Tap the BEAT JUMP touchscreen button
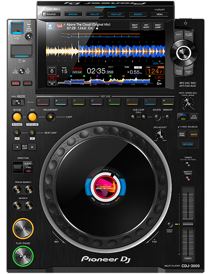The height and width of the screenshot is (274, 211). 158,26
